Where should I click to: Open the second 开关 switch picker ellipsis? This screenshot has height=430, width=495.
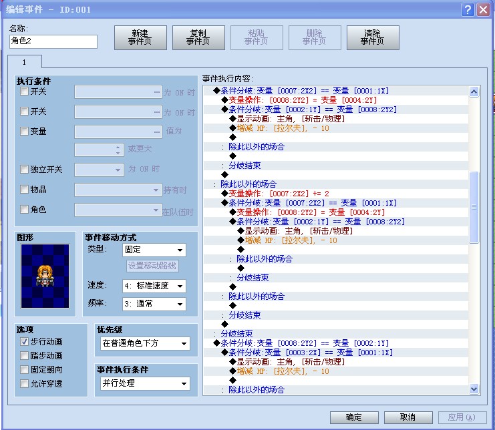tap(157, 112)
